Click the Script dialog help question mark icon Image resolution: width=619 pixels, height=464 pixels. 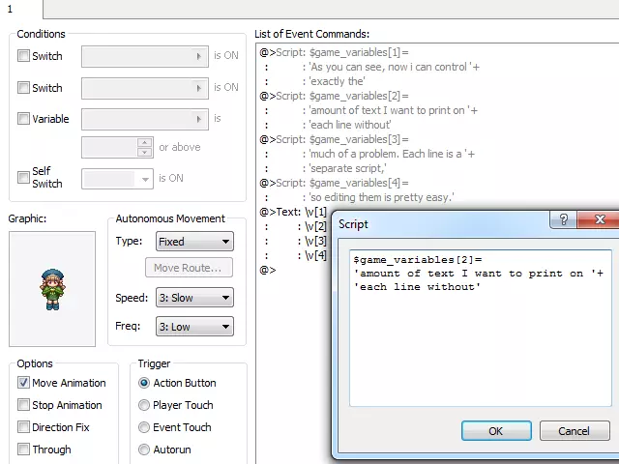coord(563,219)
